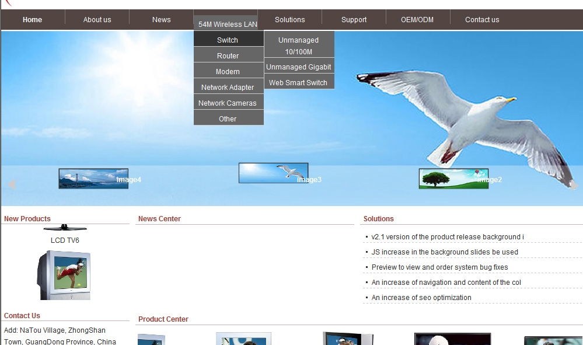The image size is (583, 345).
Task: Go to the About us page
Action: click(97, 20)
